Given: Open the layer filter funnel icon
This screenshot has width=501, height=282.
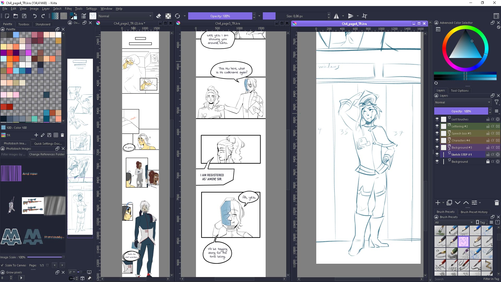Looking at the screenshot, I should click(497, 102).
